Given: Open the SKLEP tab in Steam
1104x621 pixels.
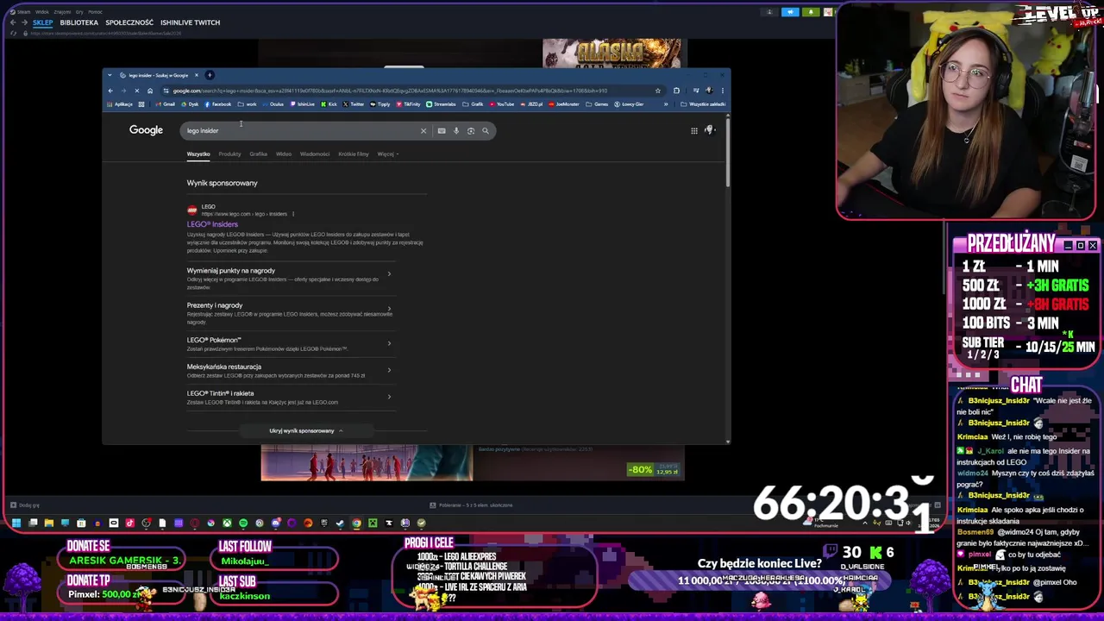Looking at the screenshot, I should click(x=43, y=22).
